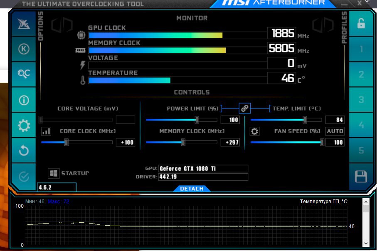Viewport: 377px width, 251px height.
Task: Click the PROFILES vertical label
Action: tap(344, 27)
